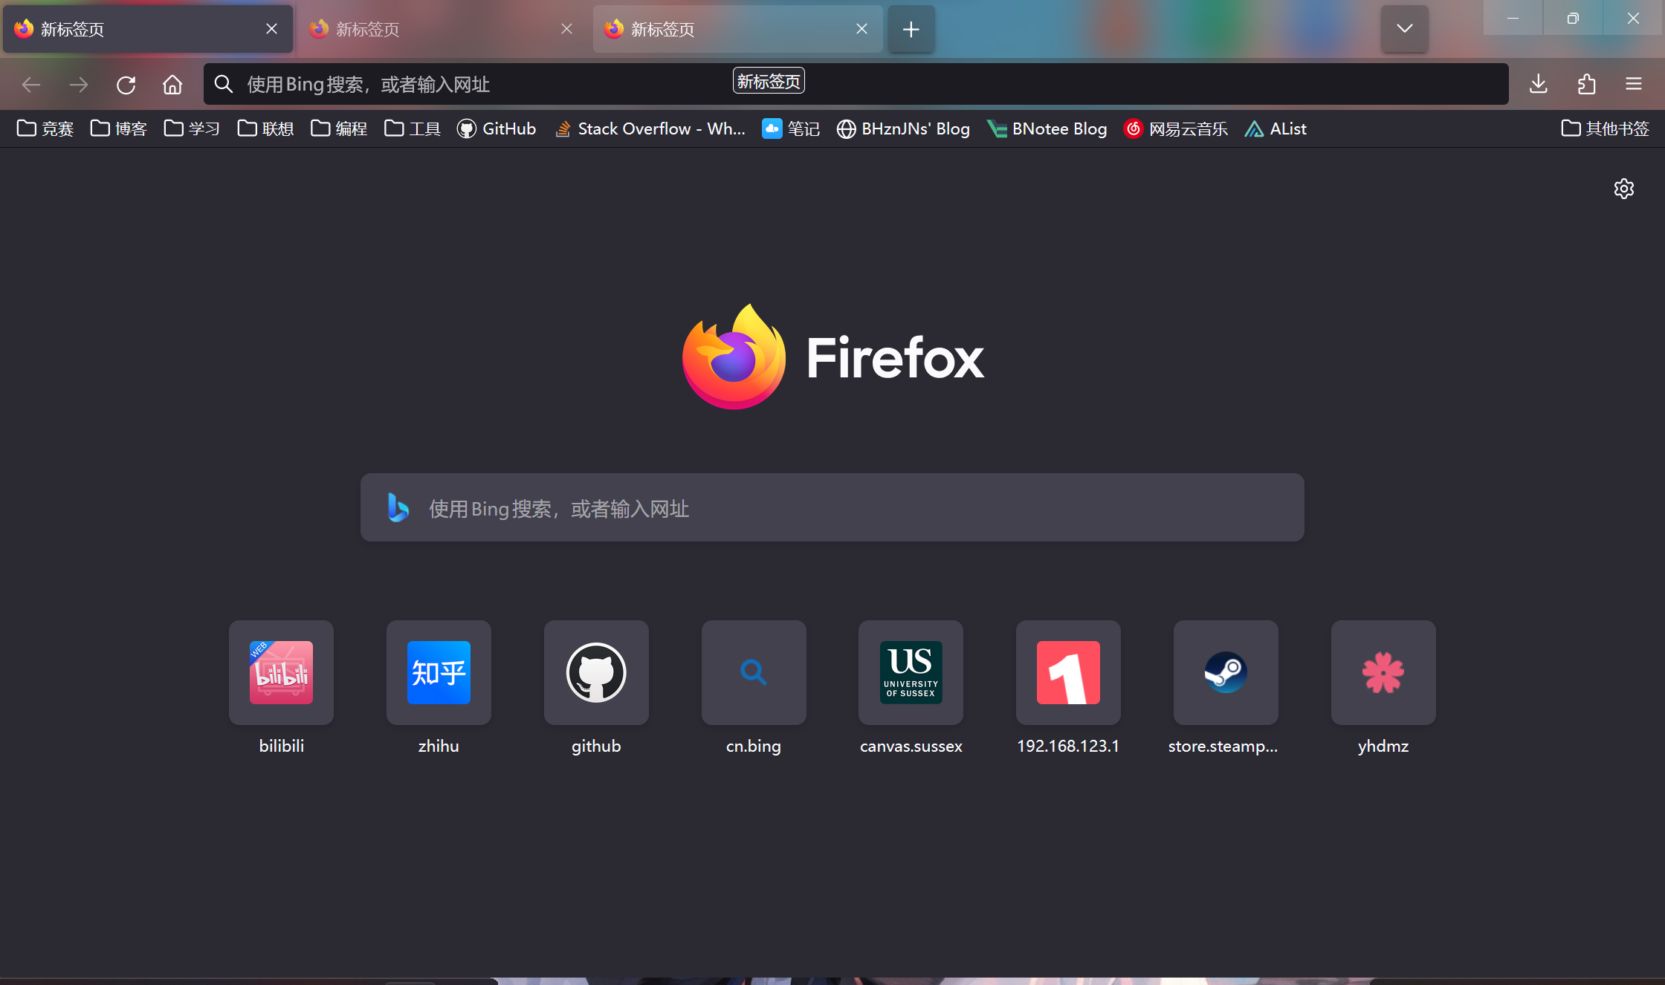This screenshot has width=1665, height=985.
Task: Open the Stack Overflow bookmark
Action: click(650, 129)
